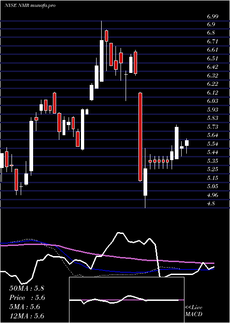Click the 6.03 price axis label

click(x=213, y=101)
